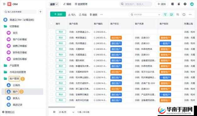Check the row for 安徽泰乐集团
Image resolution: width=197 pixels, height=116 pixels.
pos(51,94)
